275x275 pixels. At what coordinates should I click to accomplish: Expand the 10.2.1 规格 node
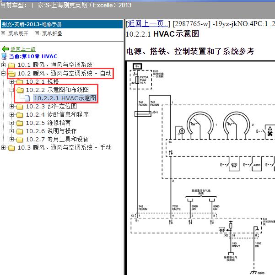(11, 81)
